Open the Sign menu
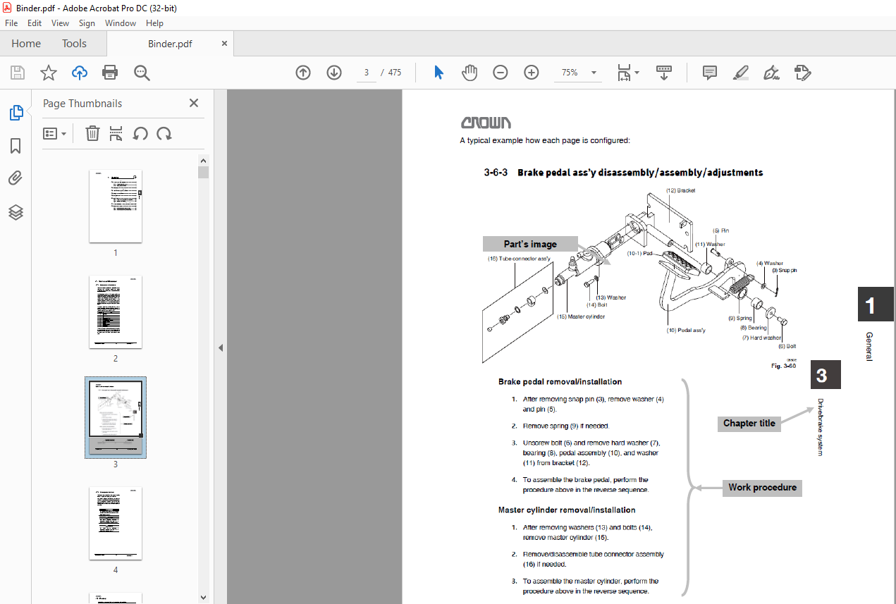Image resolution: width=896 pixels, height=604 pixels. 87,23
